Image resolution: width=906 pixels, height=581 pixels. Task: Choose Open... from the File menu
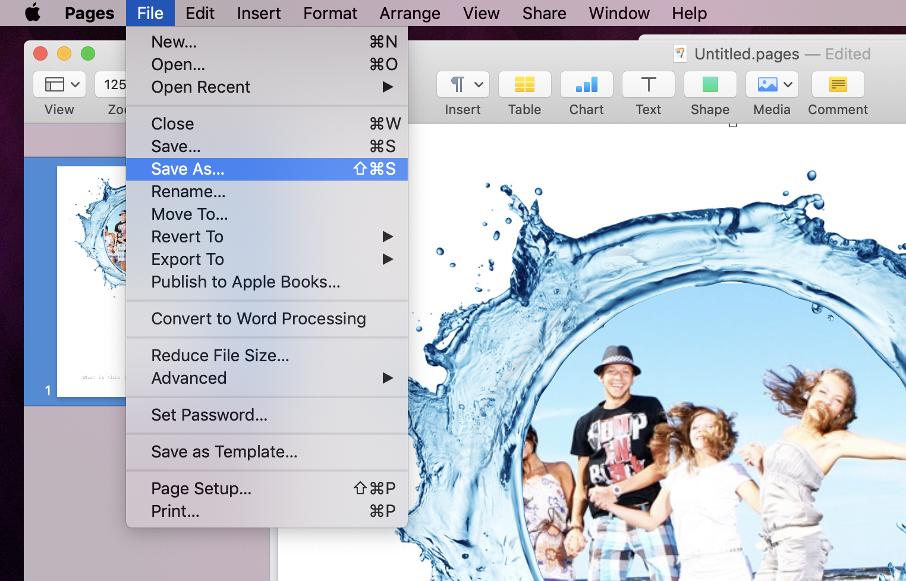[x=267, y=64]
